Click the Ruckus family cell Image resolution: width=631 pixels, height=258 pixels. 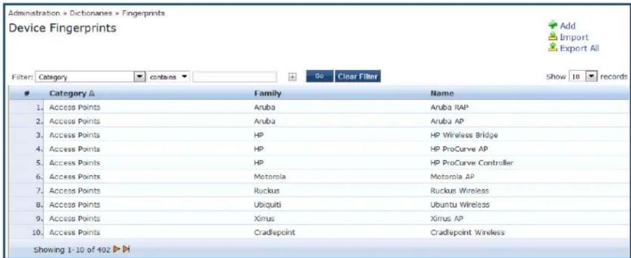pyautogui.click(x=267, y=191)
